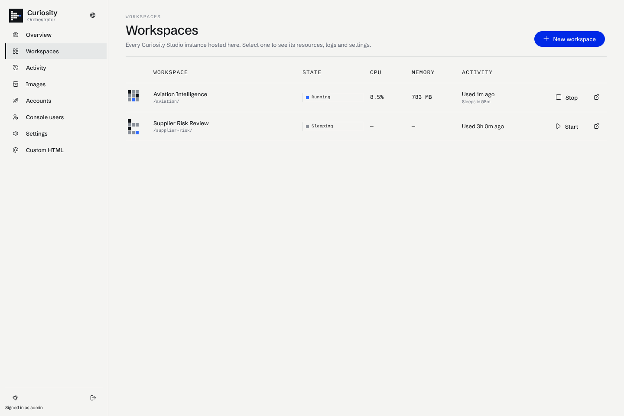624x416 pixels.
Task: Click the Accounts people icon
Action: tap(16, 101)
